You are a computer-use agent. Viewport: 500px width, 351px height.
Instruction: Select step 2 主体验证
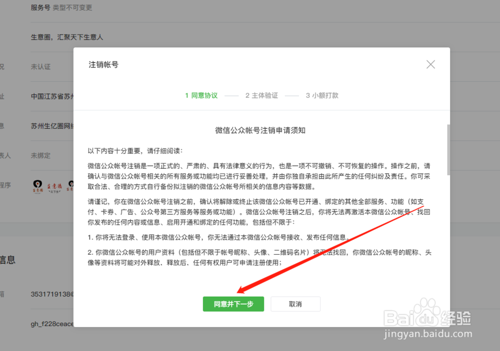(261, 95)
